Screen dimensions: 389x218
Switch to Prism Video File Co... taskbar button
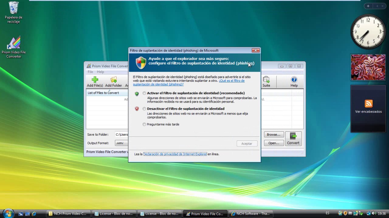coord(205,213)
